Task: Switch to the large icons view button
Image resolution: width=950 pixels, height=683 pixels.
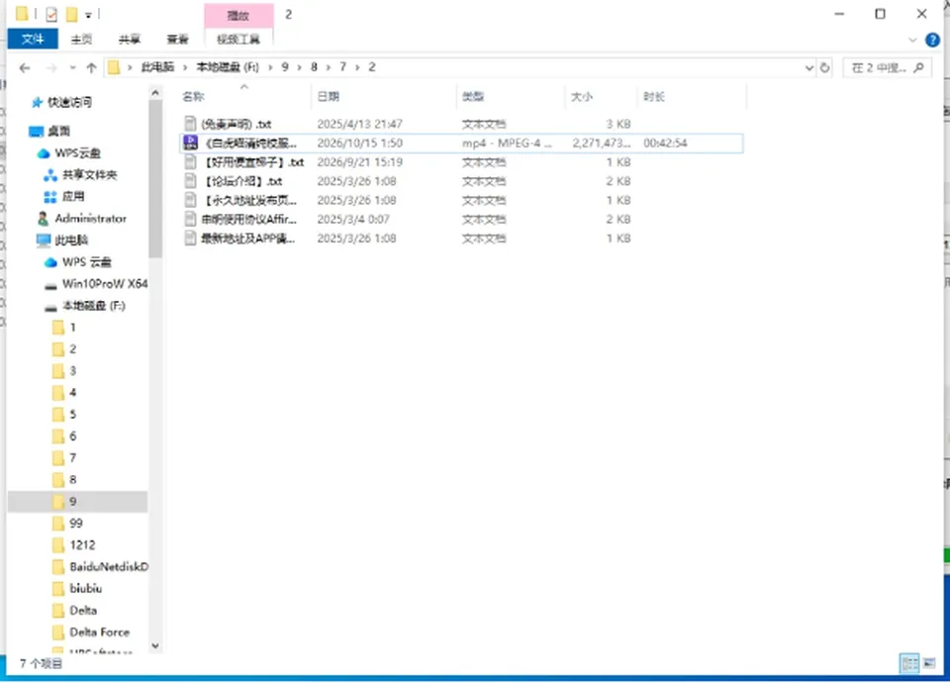Action: point(929,663)
